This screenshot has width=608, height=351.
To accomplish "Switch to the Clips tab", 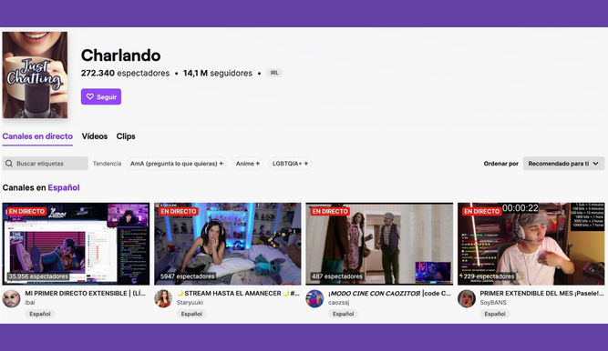I will (x=126, y=136).
